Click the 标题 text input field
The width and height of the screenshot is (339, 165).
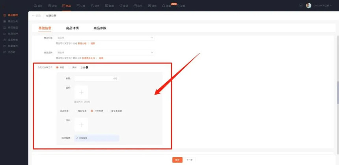click(x=97, y=79)
